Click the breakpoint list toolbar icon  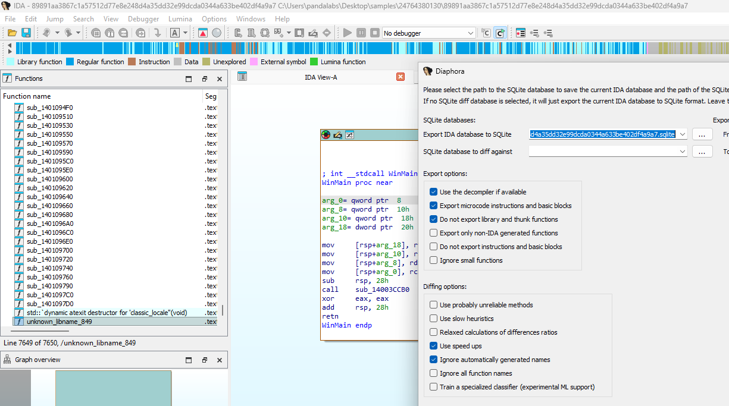click(x=521, y=33)
